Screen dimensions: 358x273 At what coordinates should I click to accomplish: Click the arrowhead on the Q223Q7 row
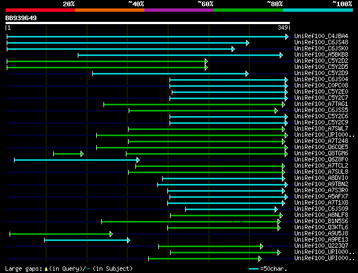point(262,246)
